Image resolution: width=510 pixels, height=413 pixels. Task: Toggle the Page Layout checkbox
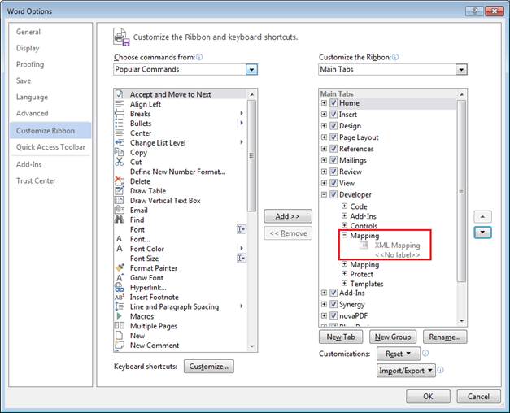[333, 137]
